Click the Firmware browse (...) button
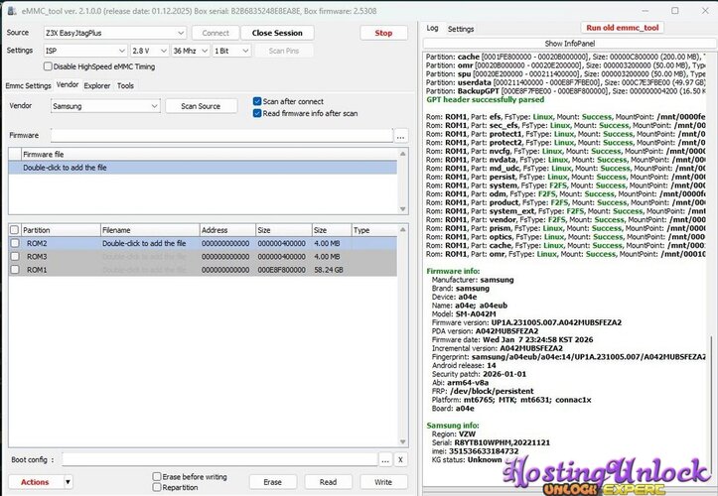This screenshot has height=496, width=718. point(400,136)
